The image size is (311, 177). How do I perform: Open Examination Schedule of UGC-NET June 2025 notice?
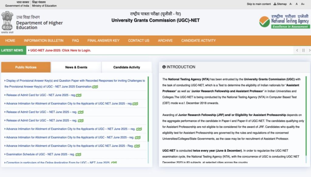tap(40, 154)
